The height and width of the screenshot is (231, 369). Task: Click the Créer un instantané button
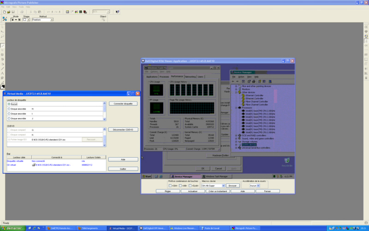click(x=218, y=191)
